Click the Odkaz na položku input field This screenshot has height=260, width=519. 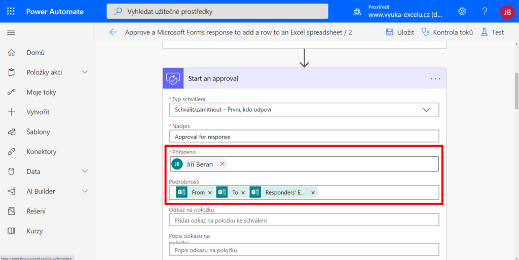304,220
